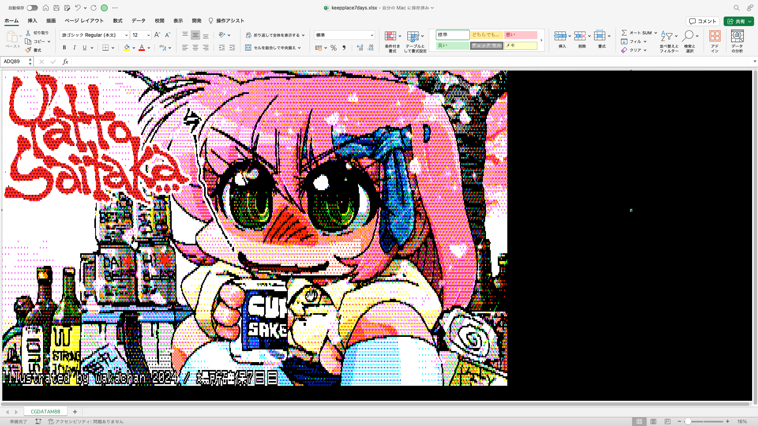The width and height of the screenshot is (758, 426).
Task: Click the Save icon in title bar
Action: click(56, 8)
